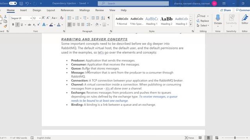
Task: Expand the Find dropdown arrow
Action: pos(208,16)
